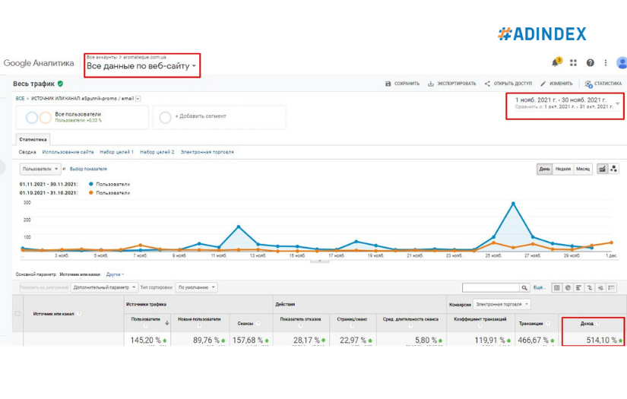The image size is (627, 399).
Task: Select the Все пользователи segment card
Action: coord(82,117)
